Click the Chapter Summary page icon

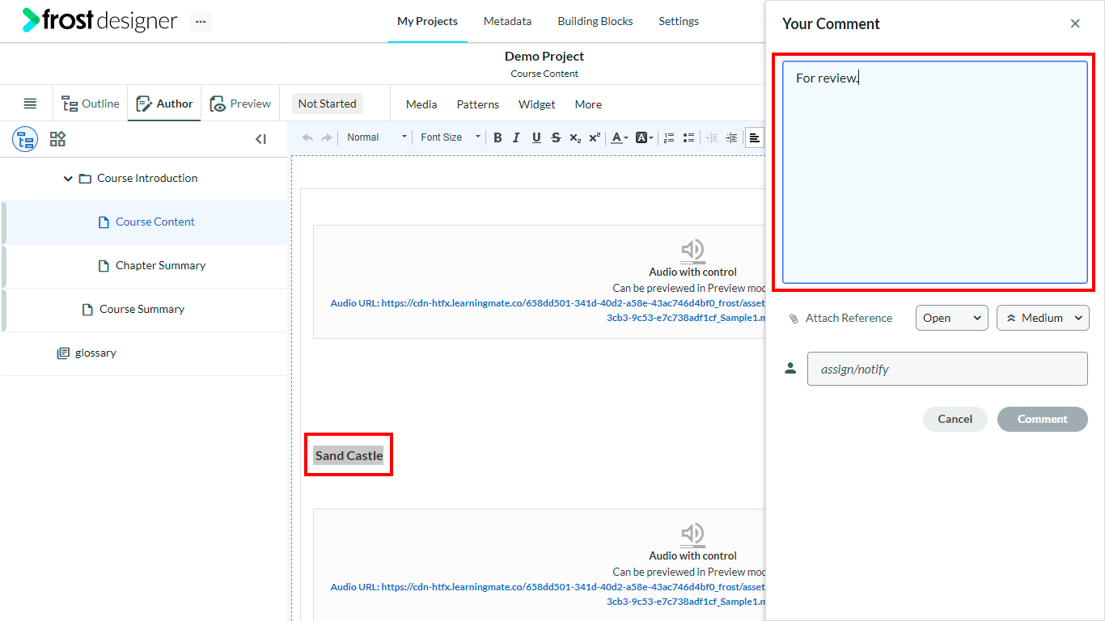[103, 265]
